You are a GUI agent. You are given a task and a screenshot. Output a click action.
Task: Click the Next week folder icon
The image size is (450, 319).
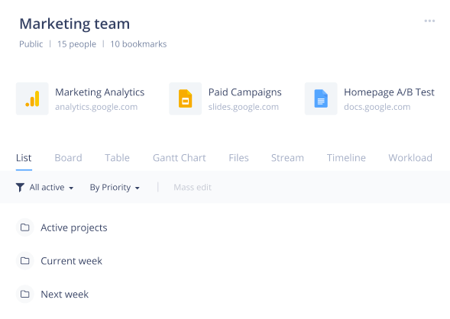point(25,294)
